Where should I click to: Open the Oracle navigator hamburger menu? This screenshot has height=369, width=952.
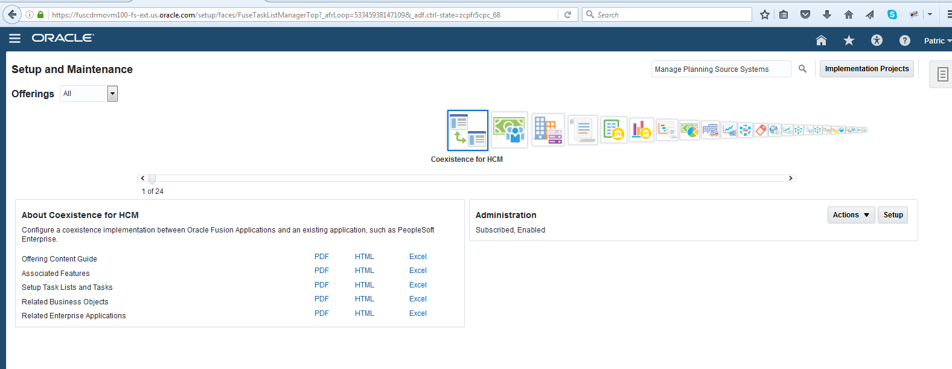pyautogui.click(x=15, y=38)
